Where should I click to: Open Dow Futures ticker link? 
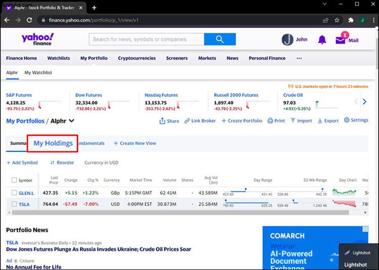click(89, 95)
